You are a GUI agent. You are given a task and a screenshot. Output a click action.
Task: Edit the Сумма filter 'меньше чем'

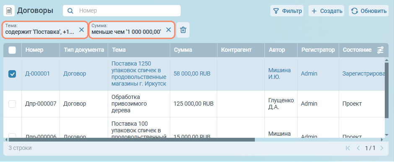[127, 32]
